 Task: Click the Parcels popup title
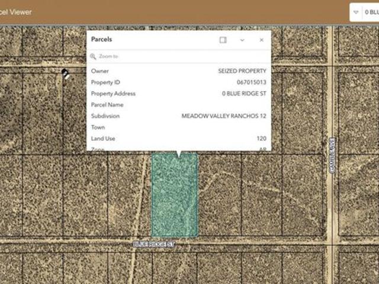pyautogui.click(x=101, y=40)
